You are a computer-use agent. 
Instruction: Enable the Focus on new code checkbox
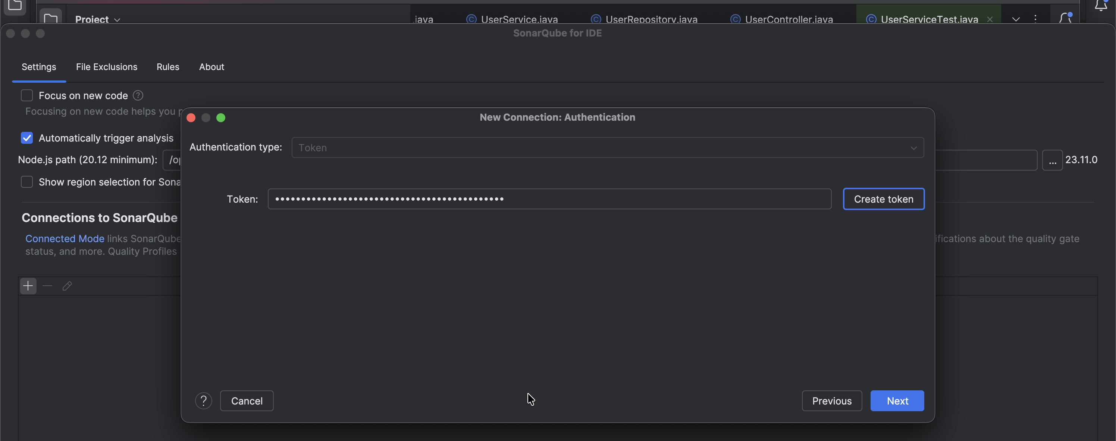click(27, 95)
